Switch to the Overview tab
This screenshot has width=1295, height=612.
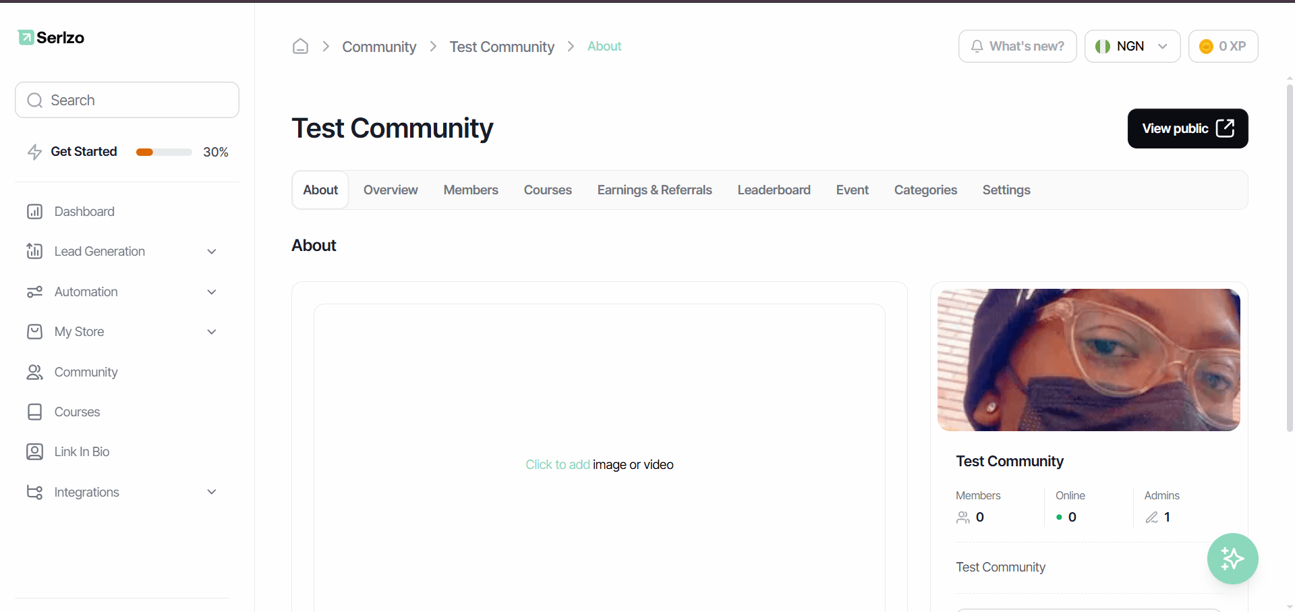[x=391, y=190]
